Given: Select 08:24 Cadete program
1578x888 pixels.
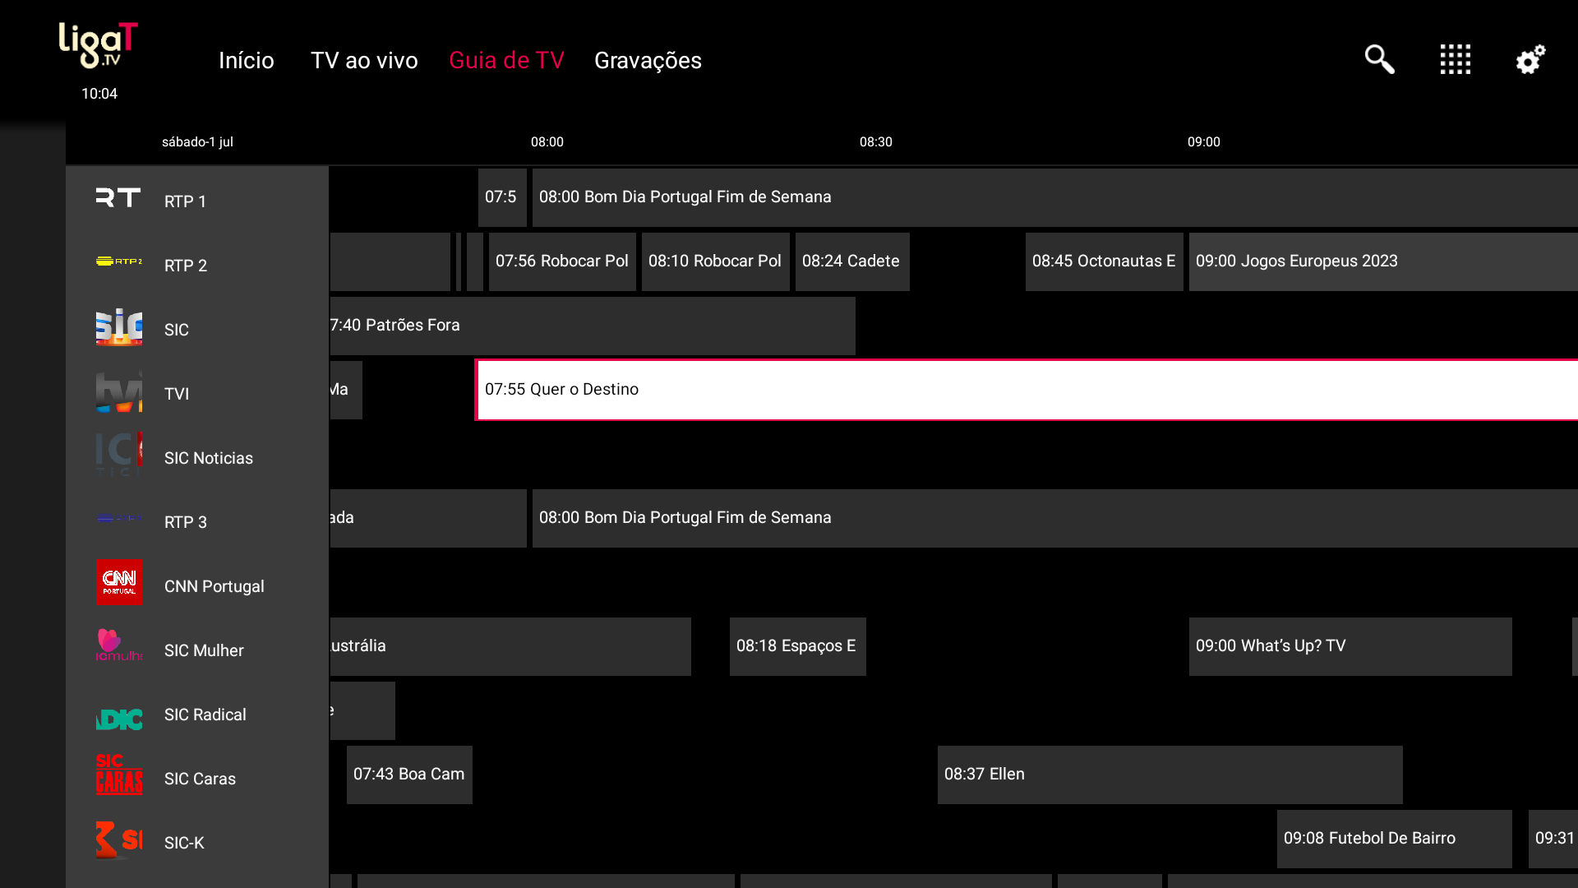Looking at the screenshot, I should (x=852, y=261).
